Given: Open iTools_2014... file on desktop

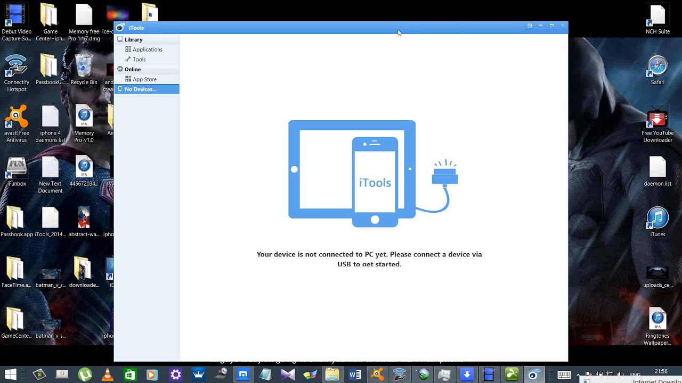Looking at the screenshot, I should pos(50,222).
